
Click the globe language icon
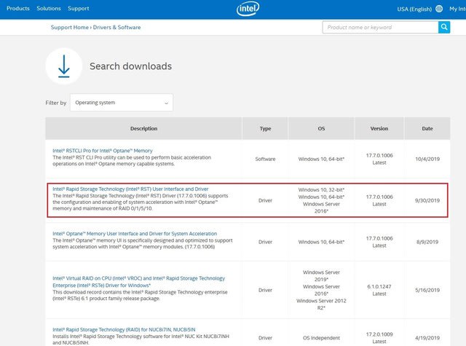click(439, 9)
